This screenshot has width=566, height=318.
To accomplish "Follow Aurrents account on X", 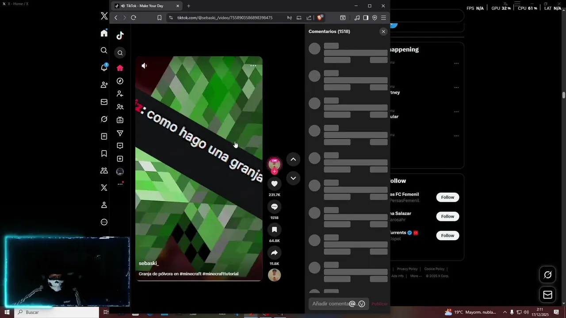I will [447, 235].
